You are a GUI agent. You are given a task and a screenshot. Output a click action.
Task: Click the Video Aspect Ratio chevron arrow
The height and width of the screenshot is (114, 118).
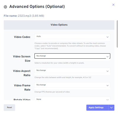coord(107,71)
